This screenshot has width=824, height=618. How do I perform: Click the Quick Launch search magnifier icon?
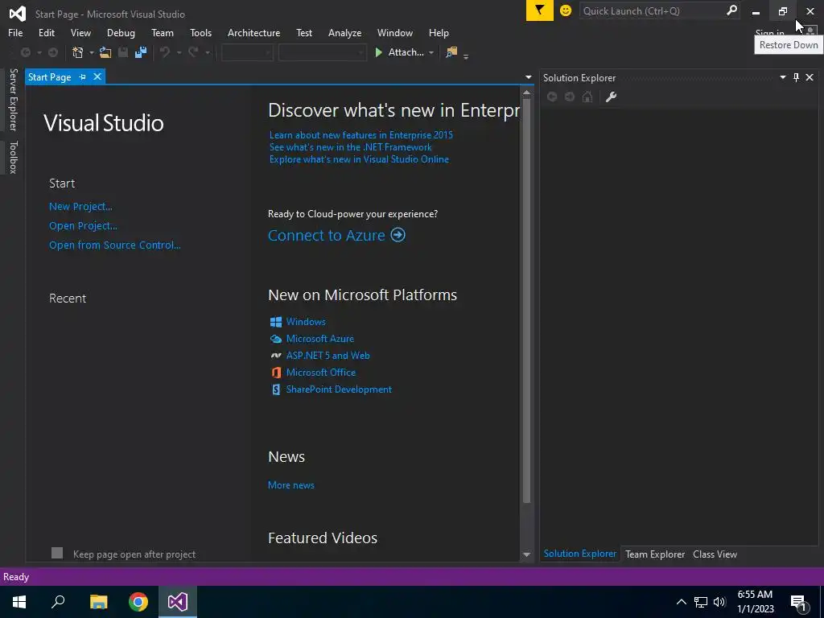731,10
